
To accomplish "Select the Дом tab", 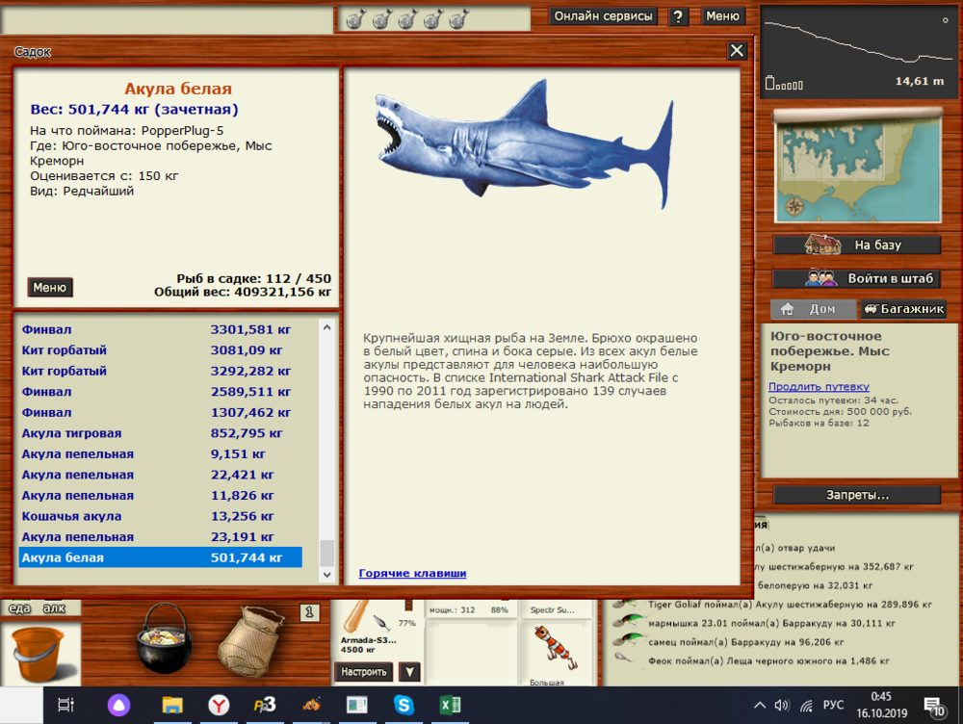I will pos(815,309).
